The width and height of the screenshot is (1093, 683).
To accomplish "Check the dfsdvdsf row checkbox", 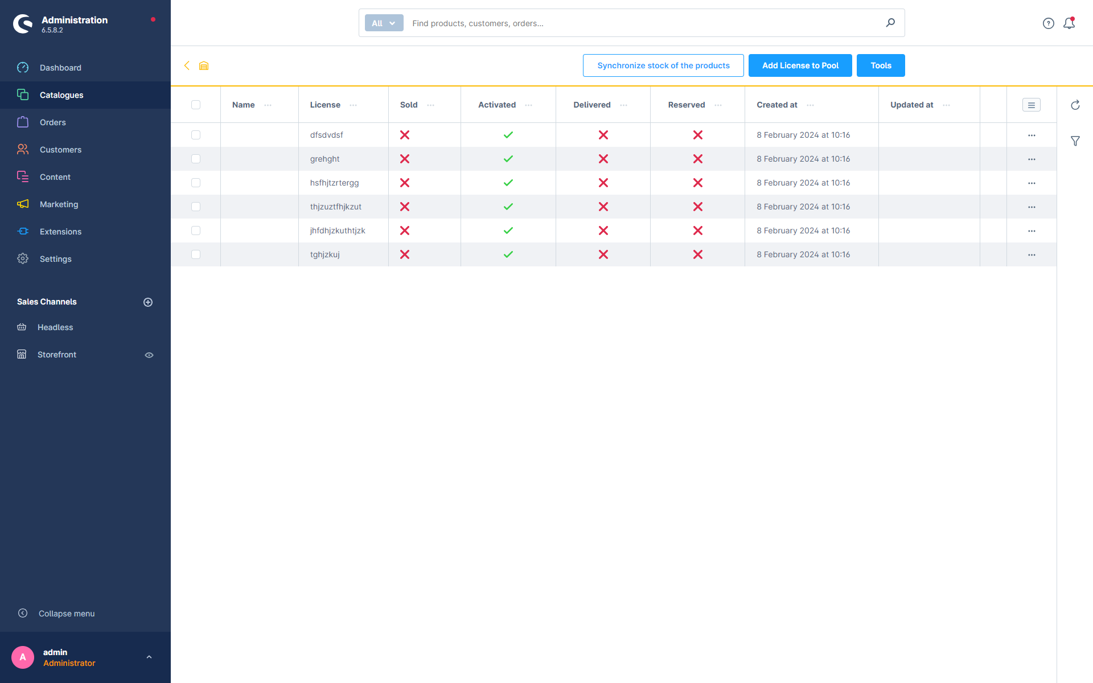I will point(196,135).
